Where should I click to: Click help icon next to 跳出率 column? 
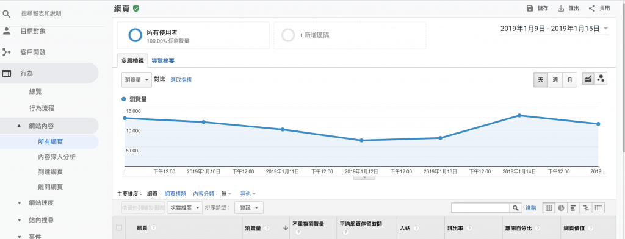tap(469, 228)
